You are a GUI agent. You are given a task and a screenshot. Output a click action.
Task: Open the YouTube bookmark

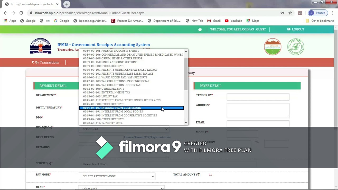(x=233, y=21)
